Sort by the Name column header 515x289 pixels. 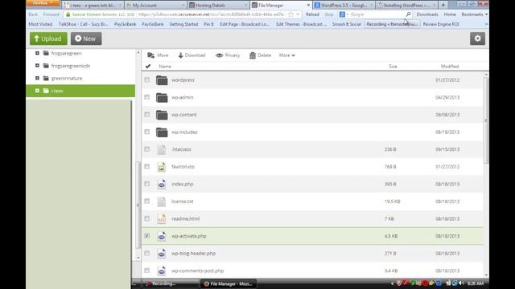pos(165,66)
